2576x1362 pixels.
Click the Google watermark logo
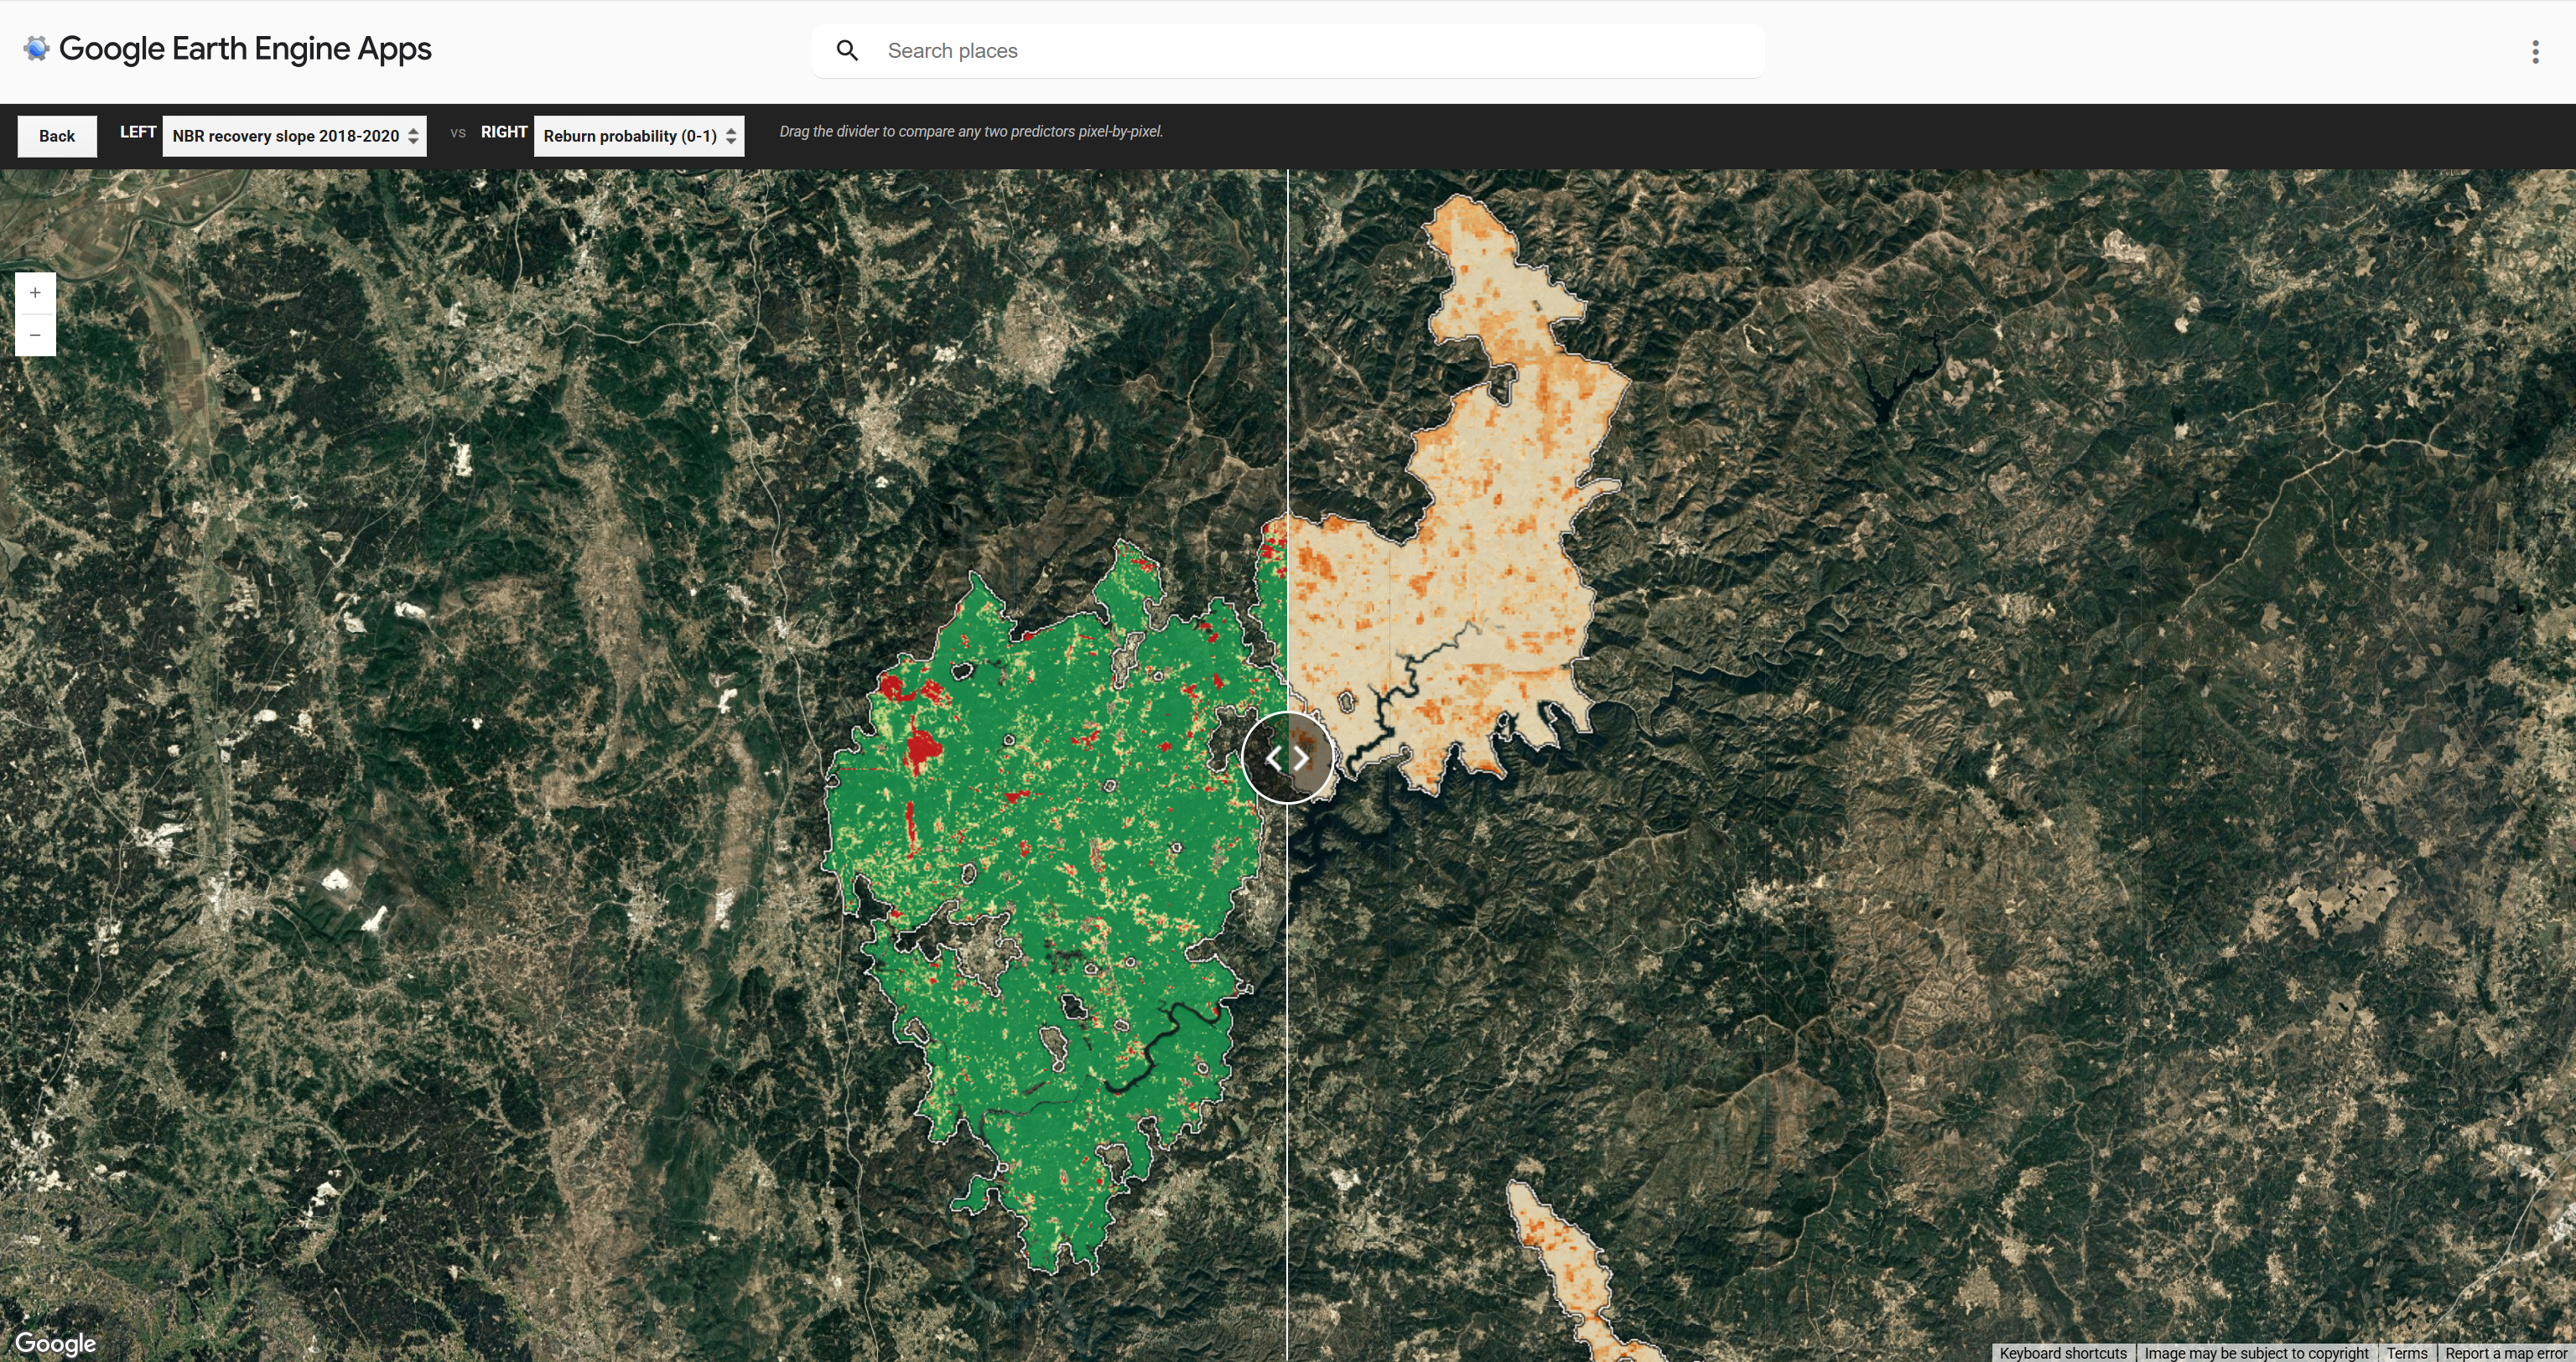click(x=57, y=1343)
